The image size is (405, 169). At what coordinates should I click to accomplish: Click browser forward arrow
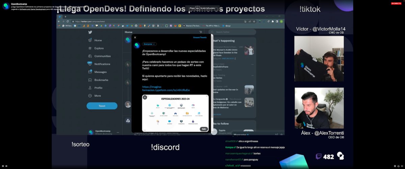pos(63,21)
